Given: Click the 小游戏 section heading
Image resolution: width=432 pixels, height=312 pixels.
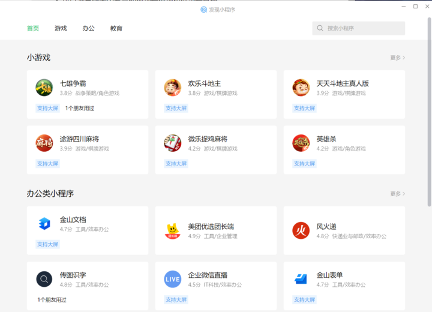Looking at the screenshot, I should pos(38,58).
